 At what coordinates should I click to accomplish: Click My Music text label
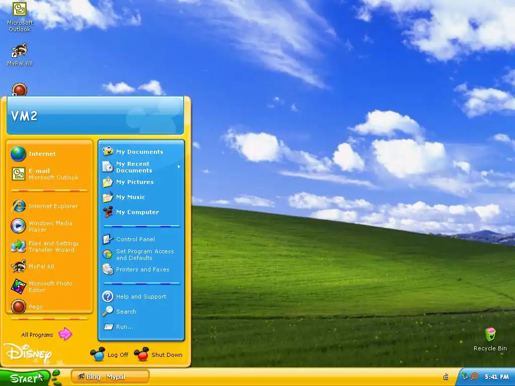pyautogui.click(x=130, y=197)
